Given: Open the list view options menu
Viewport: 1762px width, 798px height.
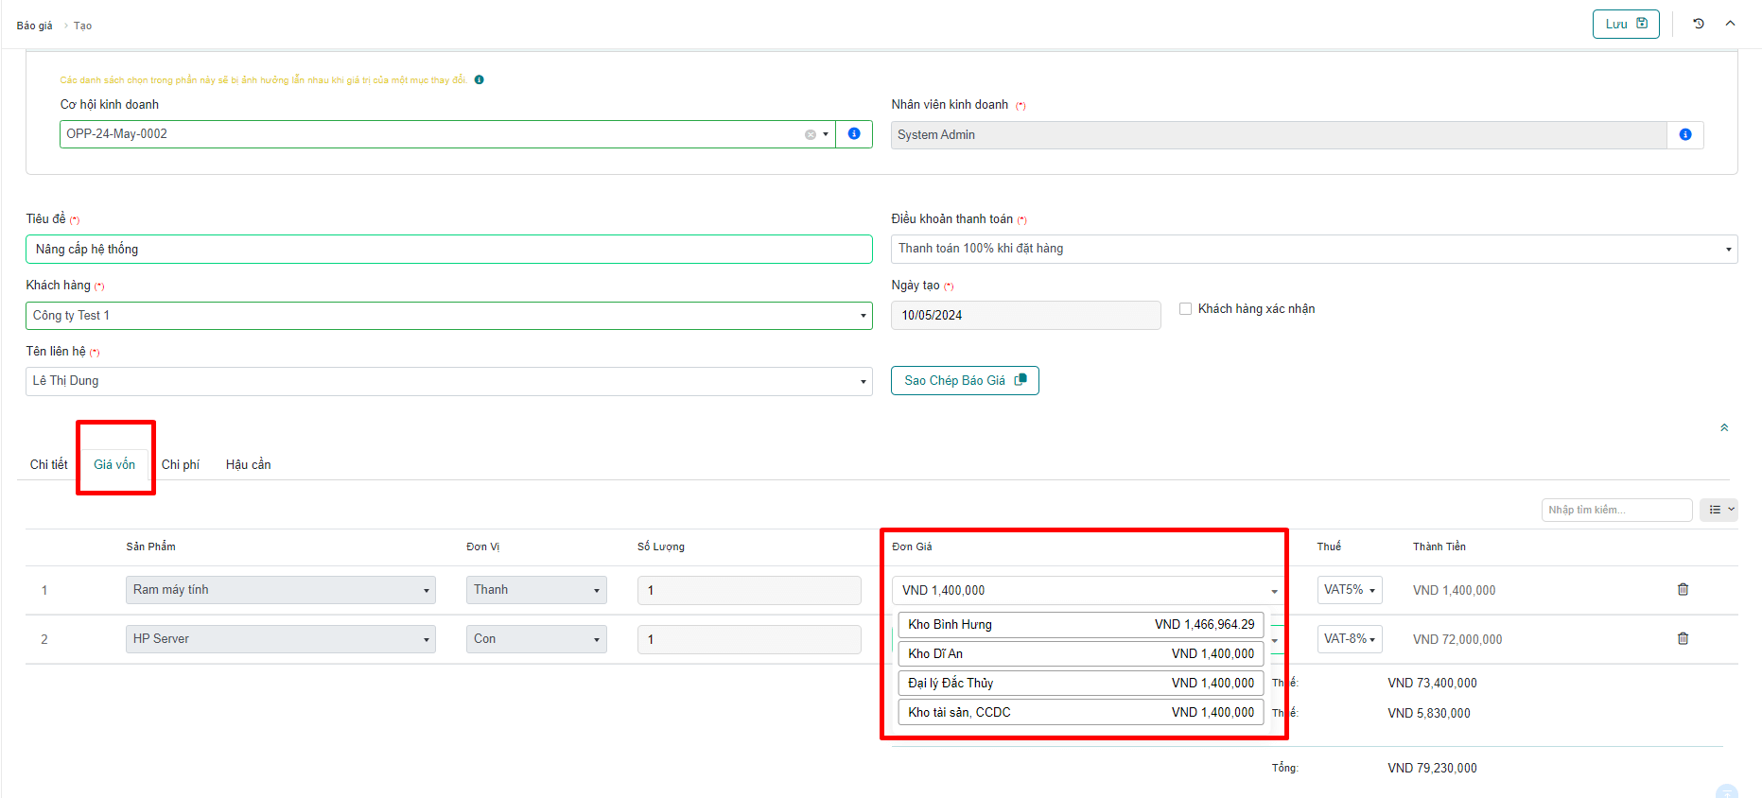Looking at the screenshot, I should pyautogui.click(x=1718, y=510).
